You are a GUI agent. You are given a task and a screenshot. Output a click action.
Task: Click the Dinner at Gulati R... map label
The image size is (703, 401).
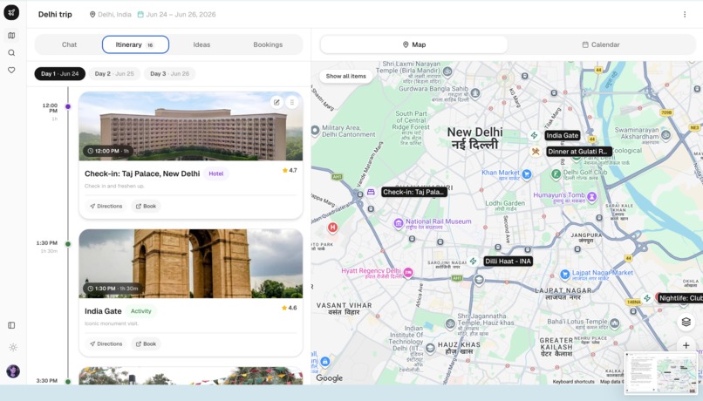click(579, 152)
